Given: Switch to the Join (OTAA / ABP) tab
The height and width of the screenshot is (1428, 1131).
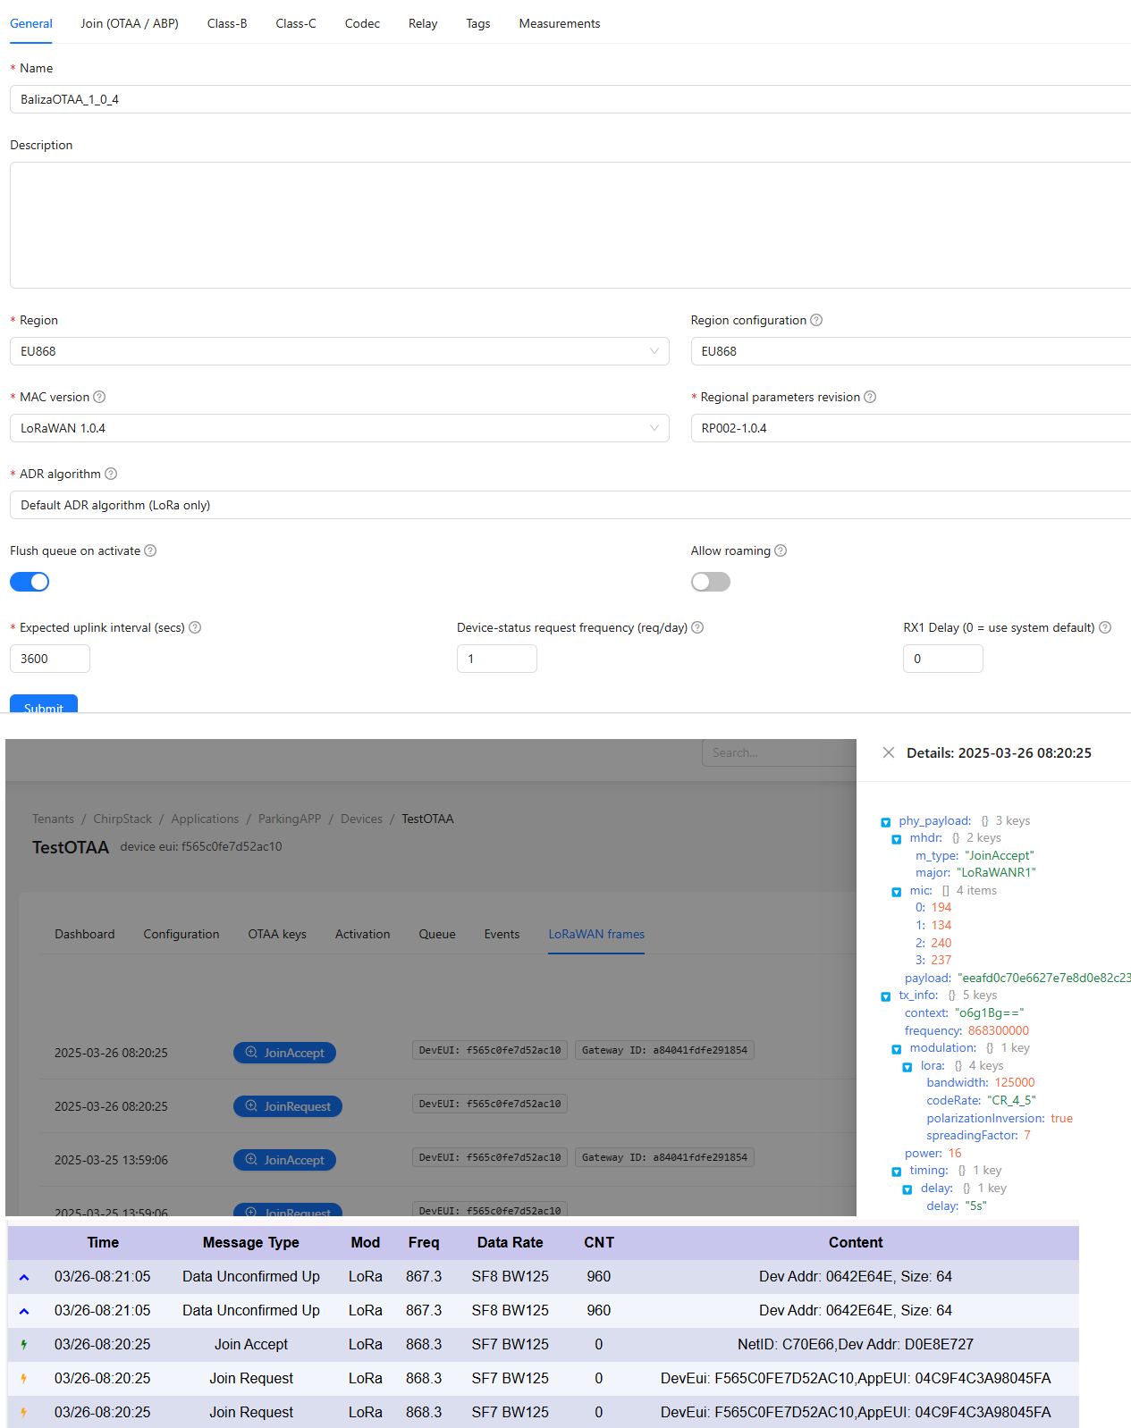Looking at the screenshot, I should pos(130,23).
